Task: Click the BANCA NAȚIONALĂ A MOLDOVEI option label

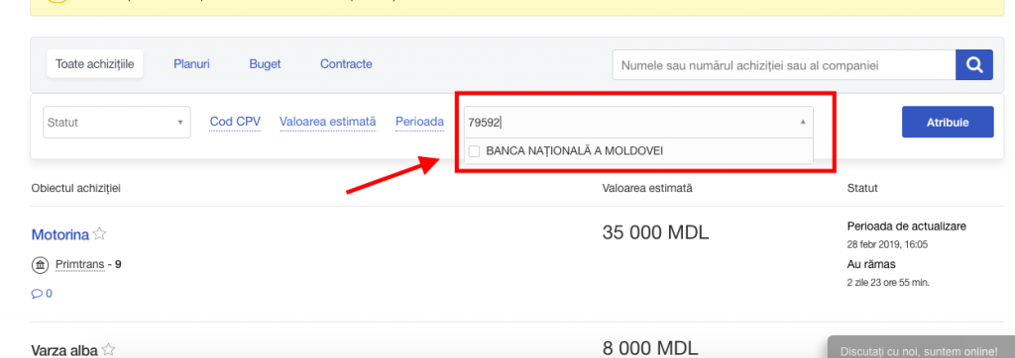Action: pyautogui.click(x=574, y=150)
